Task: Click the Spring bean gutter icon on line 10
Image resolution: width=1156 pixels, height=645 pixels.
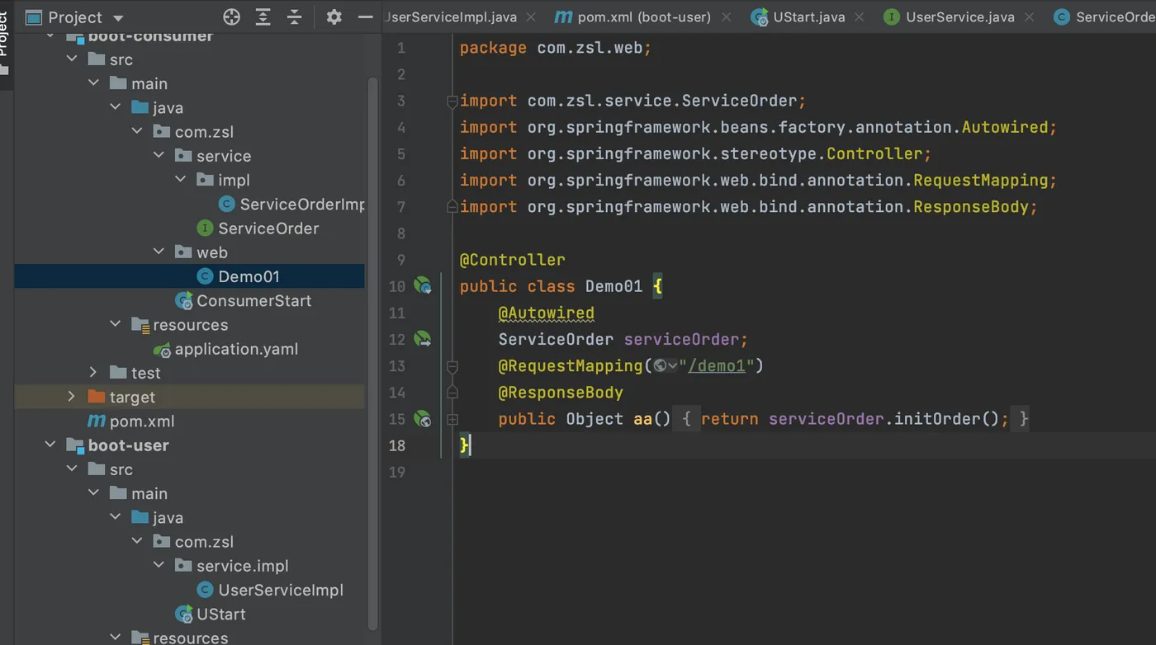Action: click(423, 286)
